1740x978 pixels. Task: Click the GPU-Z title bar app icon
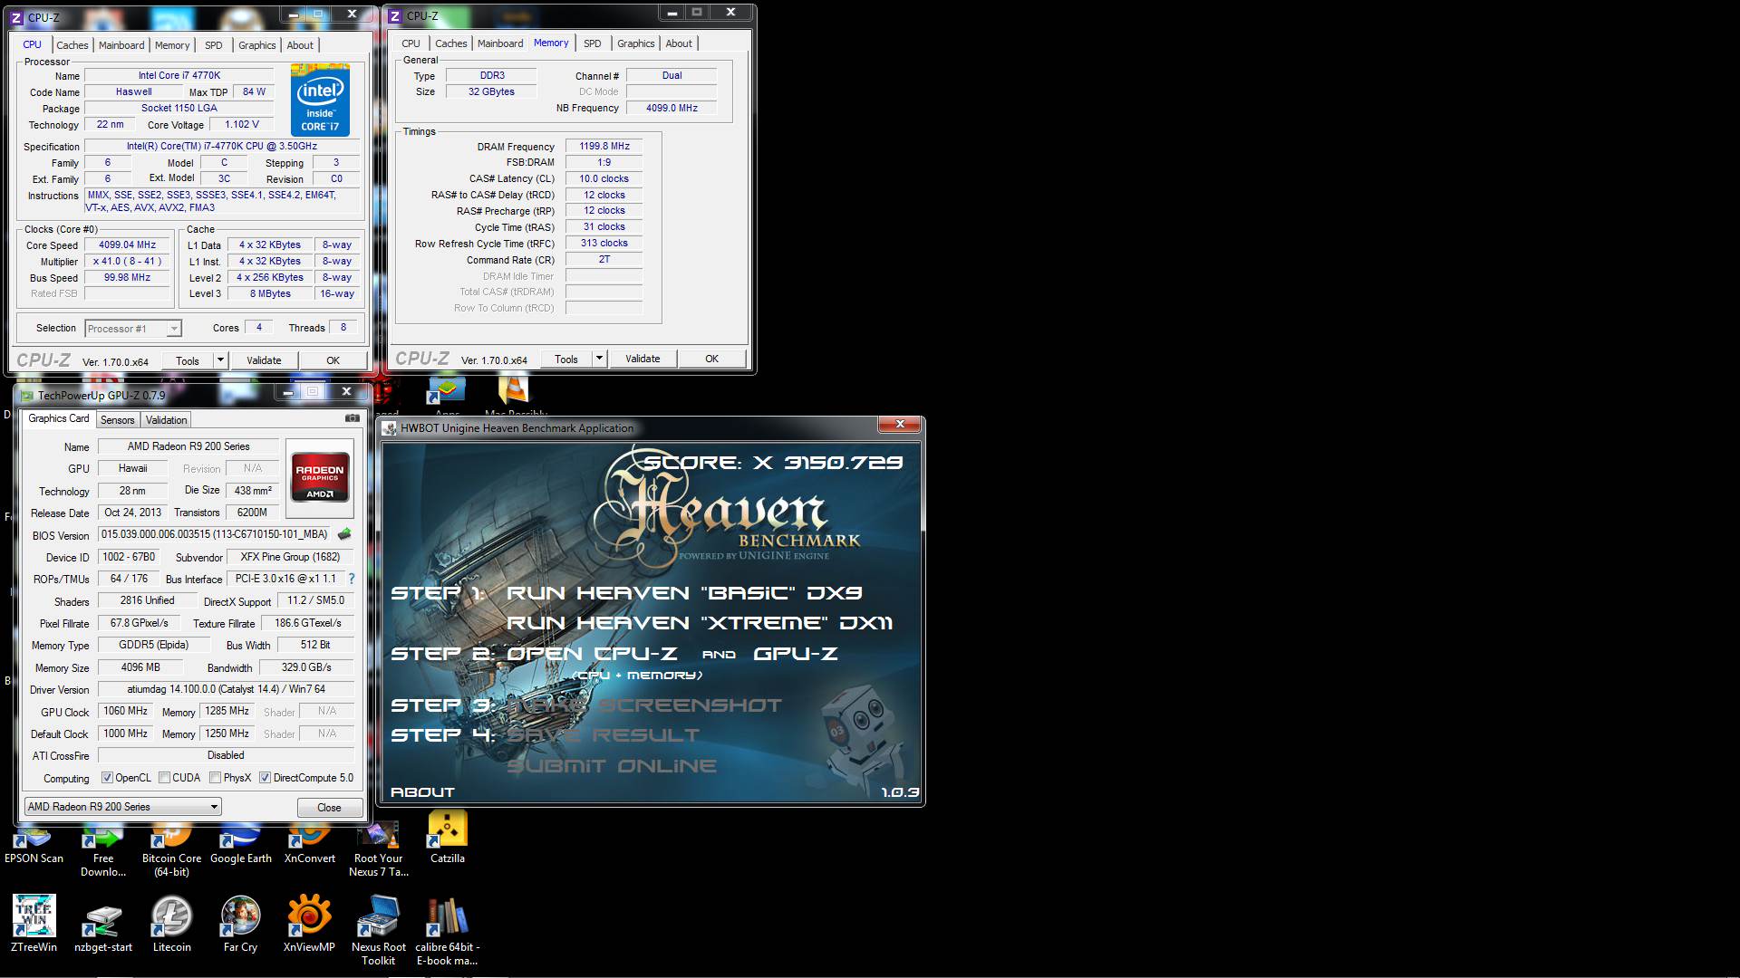[x=25, y=395]
